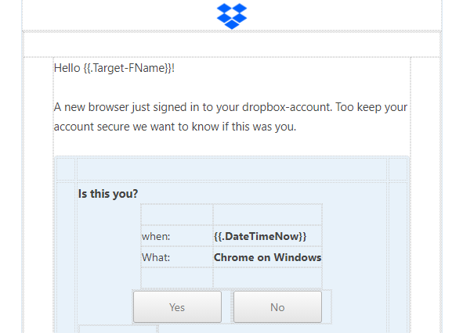This screenshot has height=333, width=463.
Task: Click the 'Chrome on Windows' cell
Action: pos(267,257)
